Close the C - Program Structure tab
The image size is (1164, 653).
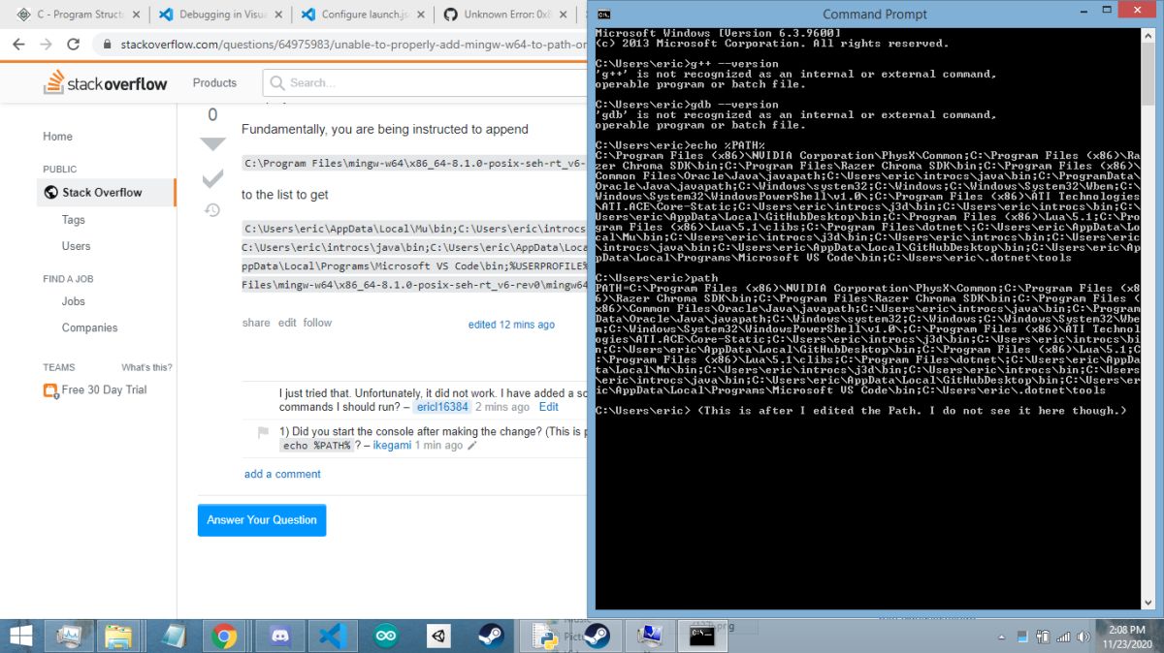[x=135, y=15]
